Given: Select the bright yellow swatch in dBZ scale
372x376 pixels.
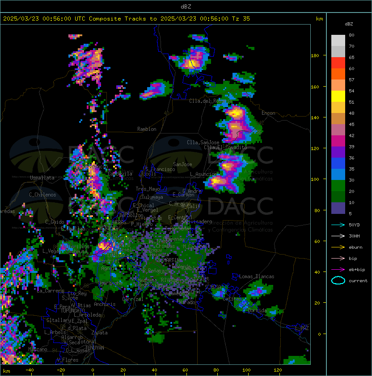Looking at the screenshot, I should point(338,96).
